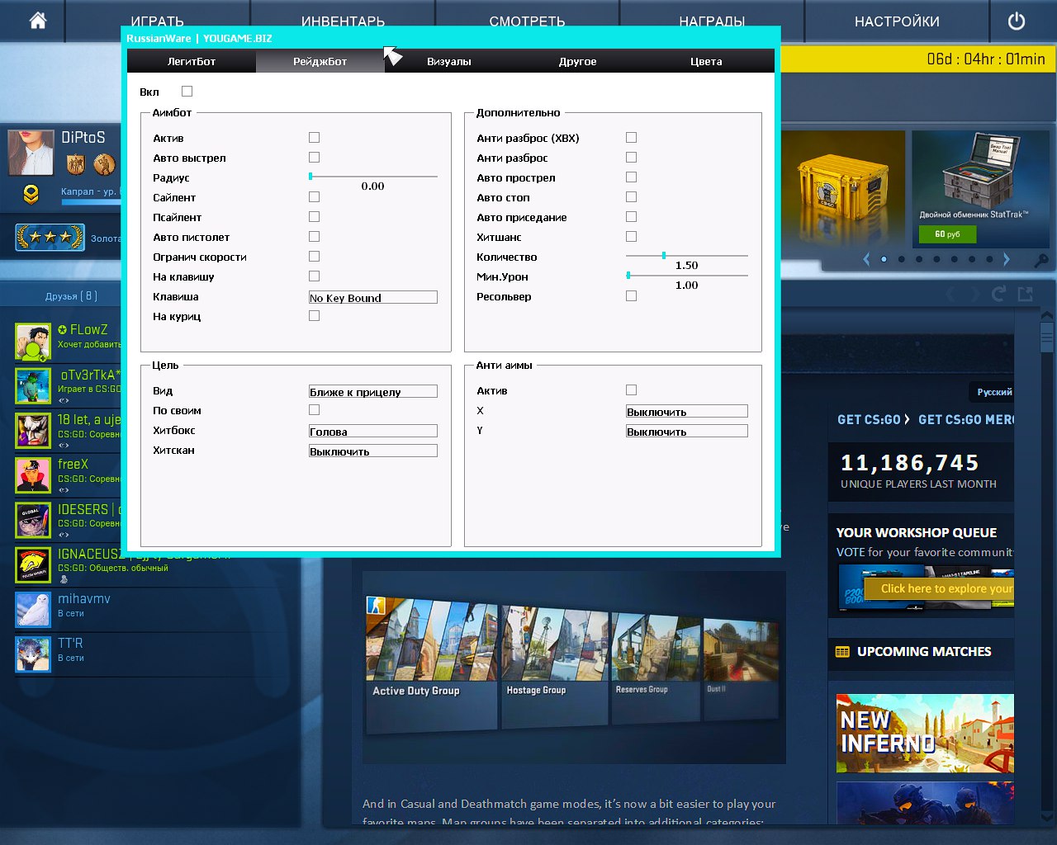1057x845 pixels.
Task: Adjust the Количество slider
Action: 687,256
